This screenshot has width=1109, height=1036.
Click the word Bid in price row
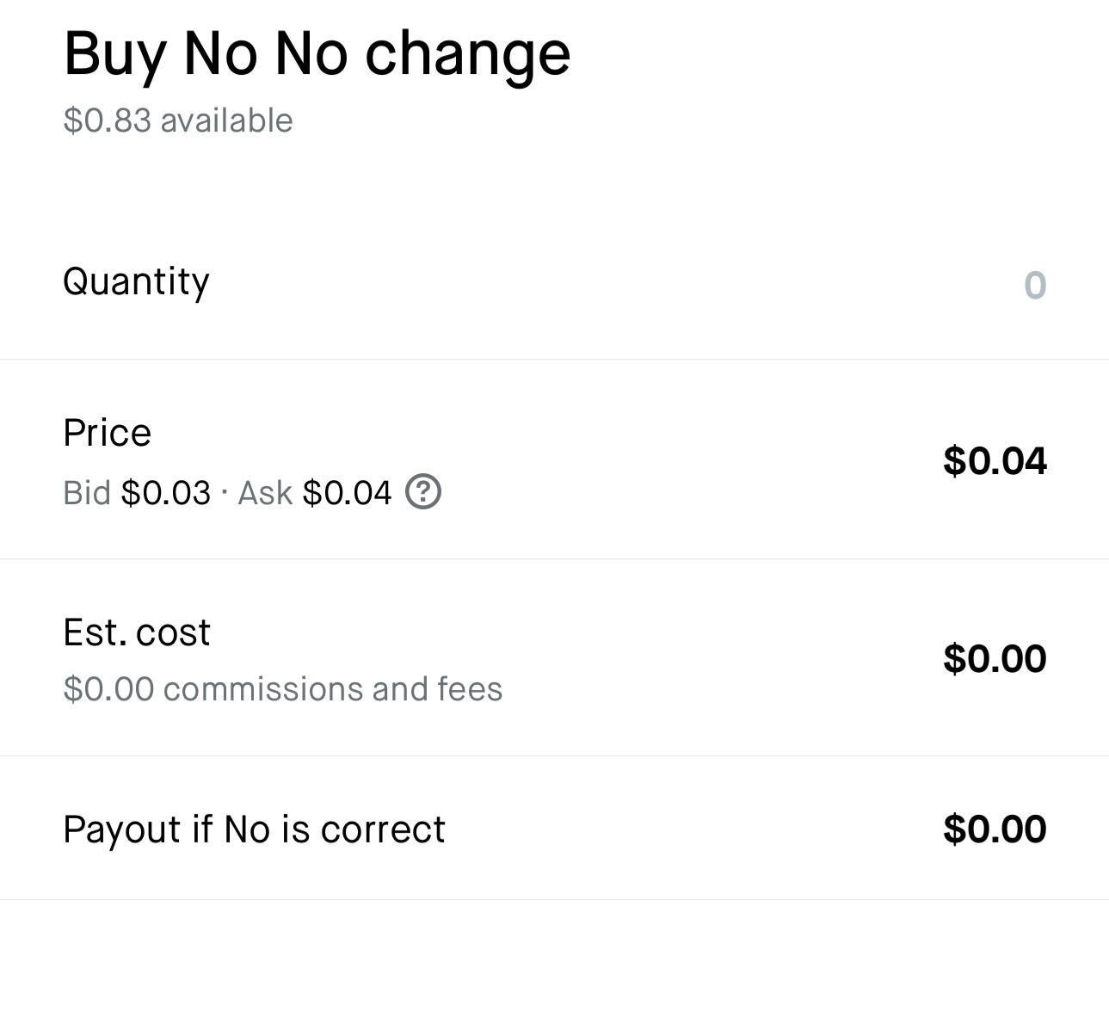coord(87,493)
